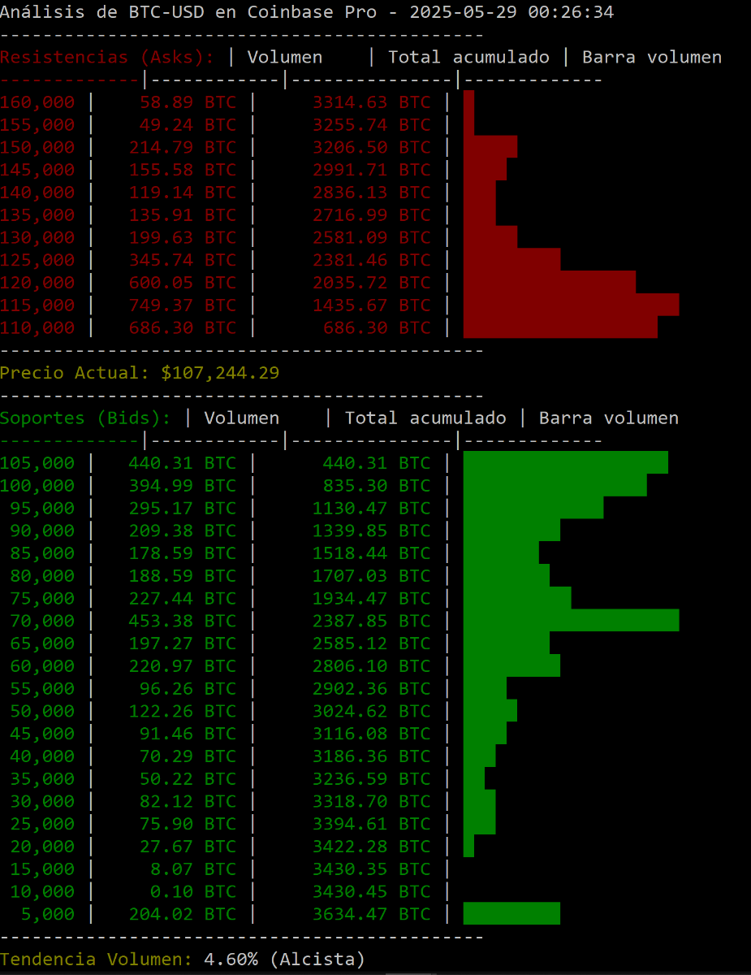Select the volume 27.67 BTC
The height and width of the screenshot is (975, 751).
pyautogui.click(x=188, y=847)
